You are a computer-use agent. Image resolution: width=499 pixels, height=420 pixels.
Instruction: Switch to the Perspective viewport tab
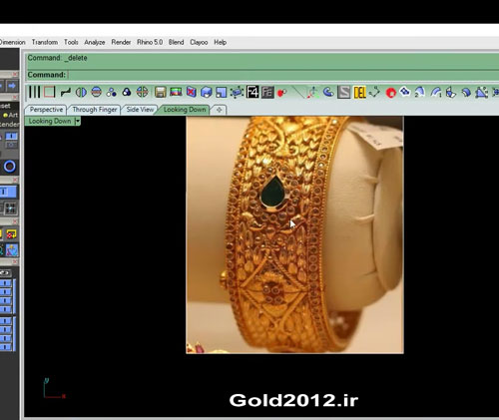click(46, 110)
